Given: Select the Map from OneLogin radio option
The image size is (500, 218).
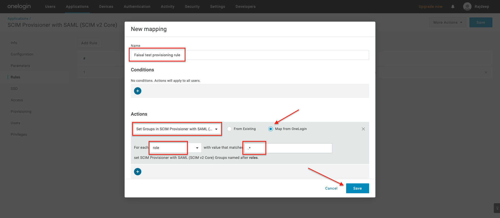Looking at the screenshot, I should point(271,129).
